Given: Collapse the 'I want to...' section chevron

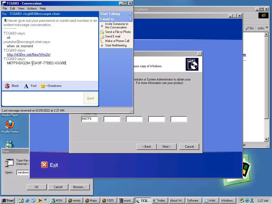Looking at the screenshot, I should [130, 19].
